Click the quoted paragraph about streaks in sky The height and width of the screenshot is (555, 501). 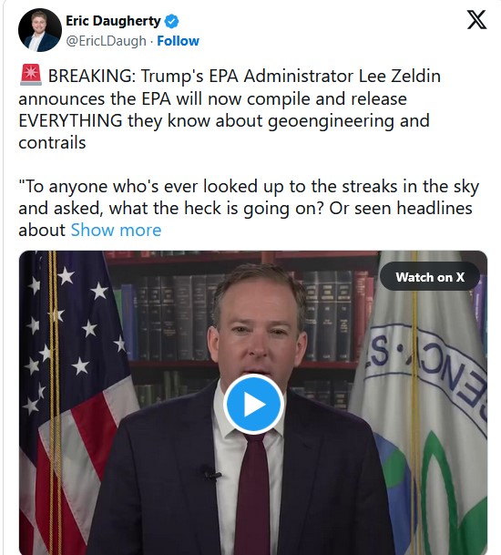(x=249, y=208)
